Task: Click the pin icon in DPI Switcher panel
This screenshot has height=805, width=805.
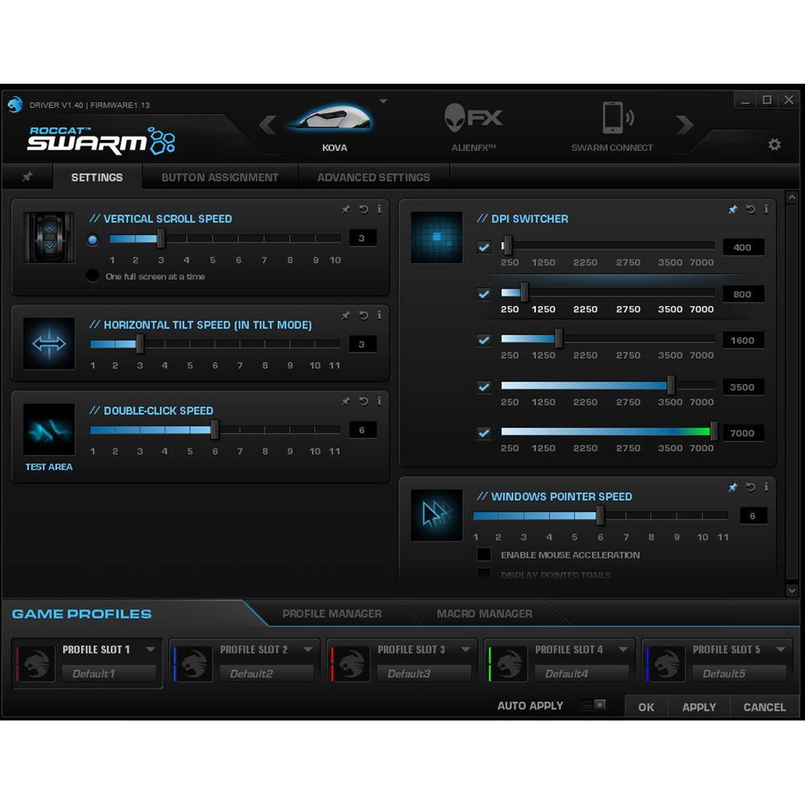Action: tap(733, 209)
